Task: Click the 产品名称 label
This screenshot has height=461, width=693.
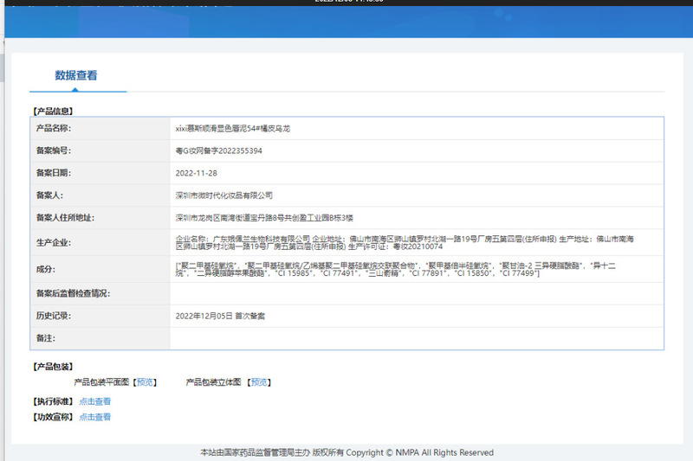Action: coord(54,128)
